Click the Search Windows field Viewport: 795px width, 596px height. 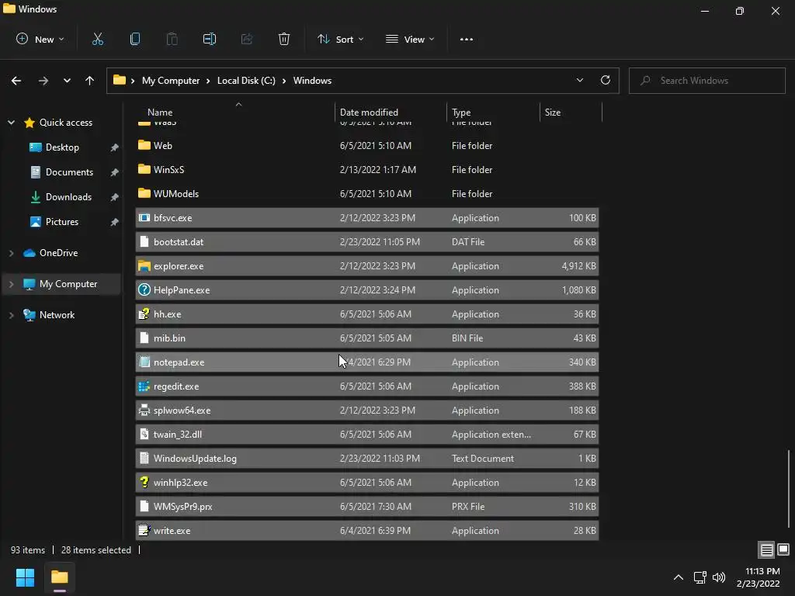706,81
